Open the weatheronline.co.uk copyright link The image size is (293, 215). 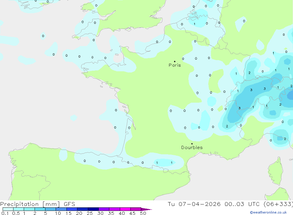pyautogui.click(x=268, y=212)
